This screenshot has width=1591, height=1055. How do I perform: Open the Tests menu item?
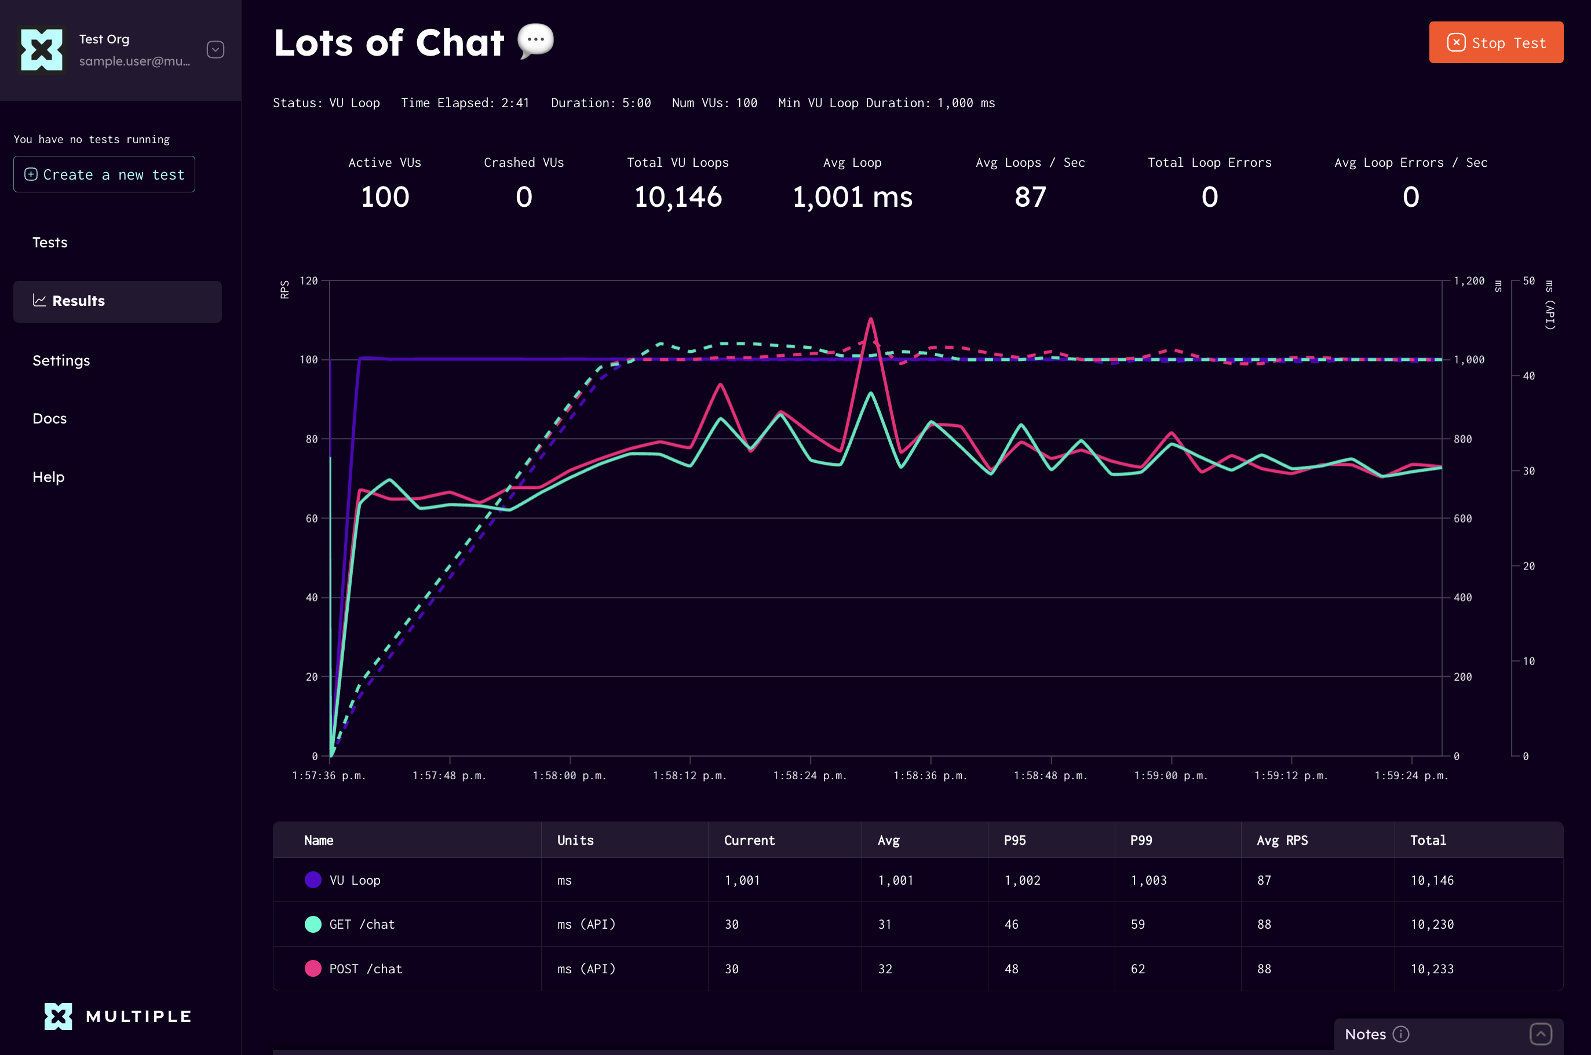click(50, 242)
